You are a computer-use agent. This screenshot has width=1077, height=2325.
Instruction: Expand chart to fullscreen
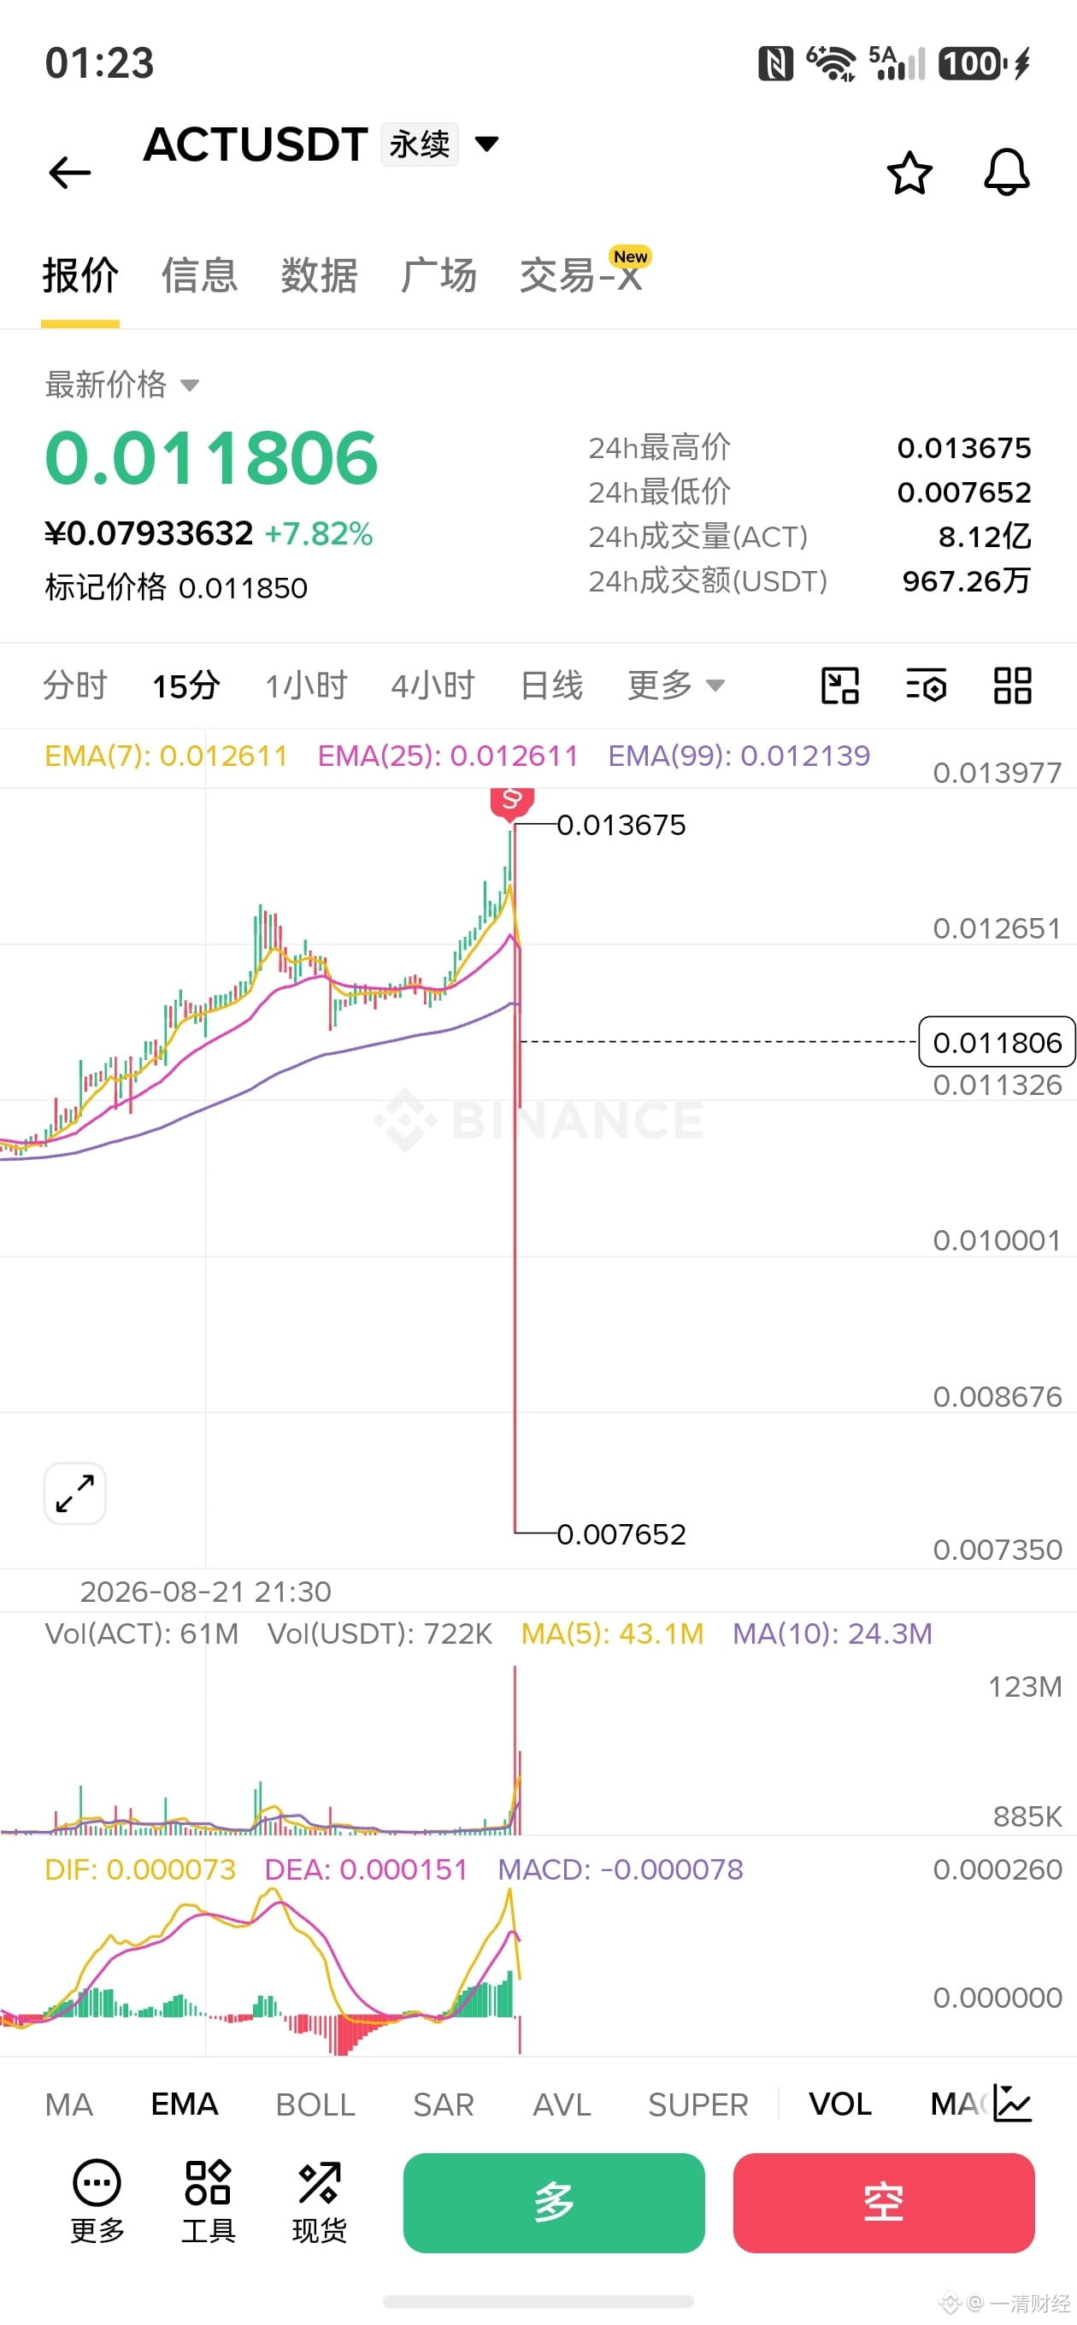pos(75,1492)
